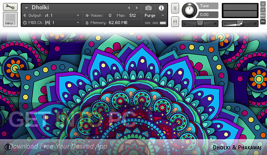This screenshot has height=155, width=267.
Task: Click the Output routing icon
Action: pyautogui.click(x=25, y=16)
